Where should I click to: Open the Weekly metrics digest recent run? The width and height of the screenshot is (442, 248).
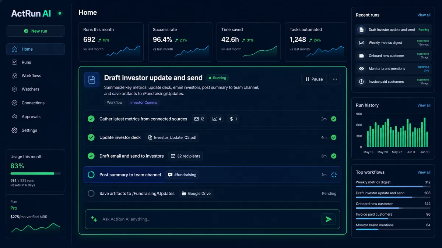tap(393, 43)
